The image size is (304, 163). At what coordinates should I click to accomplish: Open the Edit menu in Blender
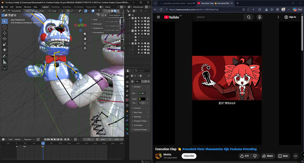coord(12,7)
